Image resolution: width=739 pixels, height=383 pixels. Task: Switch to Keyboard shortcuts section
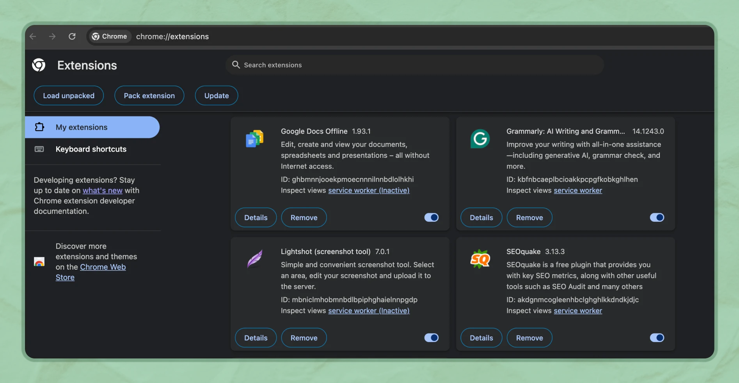coord(91,149)
